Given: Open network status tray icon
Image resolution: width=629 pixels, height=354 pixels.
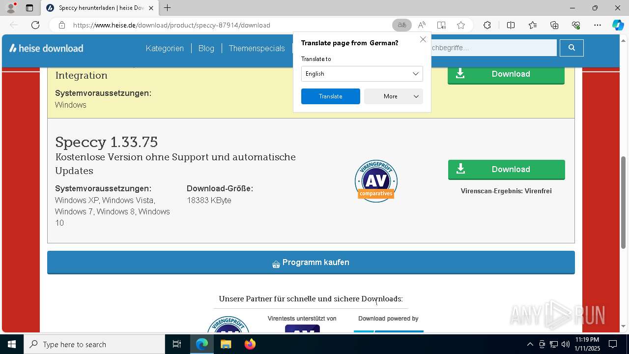Looking at the screenshot, I should coord(554,344).
